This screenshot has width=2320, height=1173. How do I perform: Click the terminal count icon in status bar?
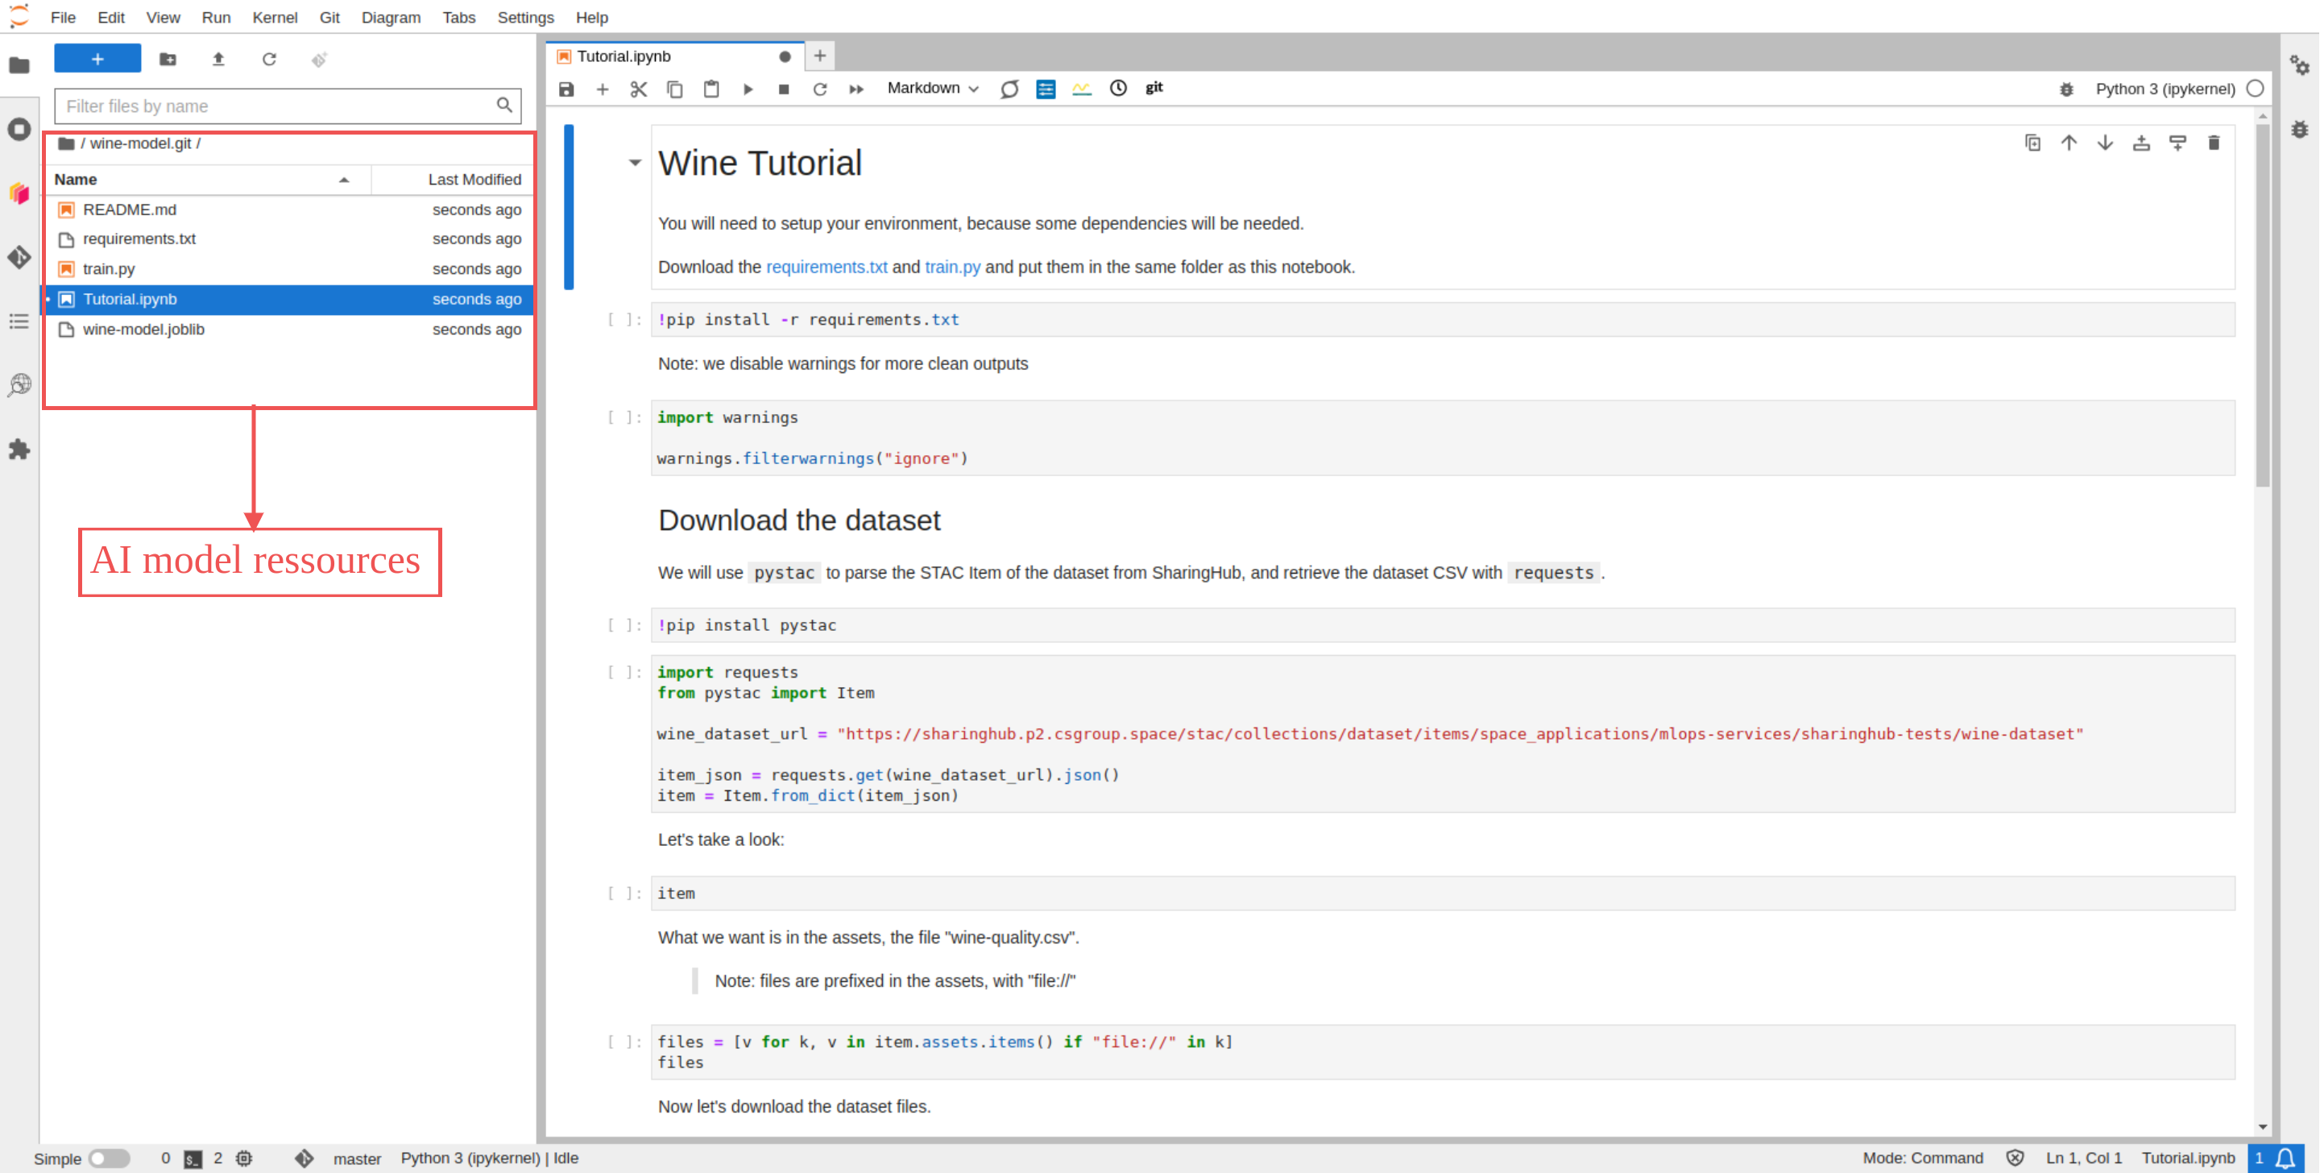pyautogui.click(x=193, y=1158)
